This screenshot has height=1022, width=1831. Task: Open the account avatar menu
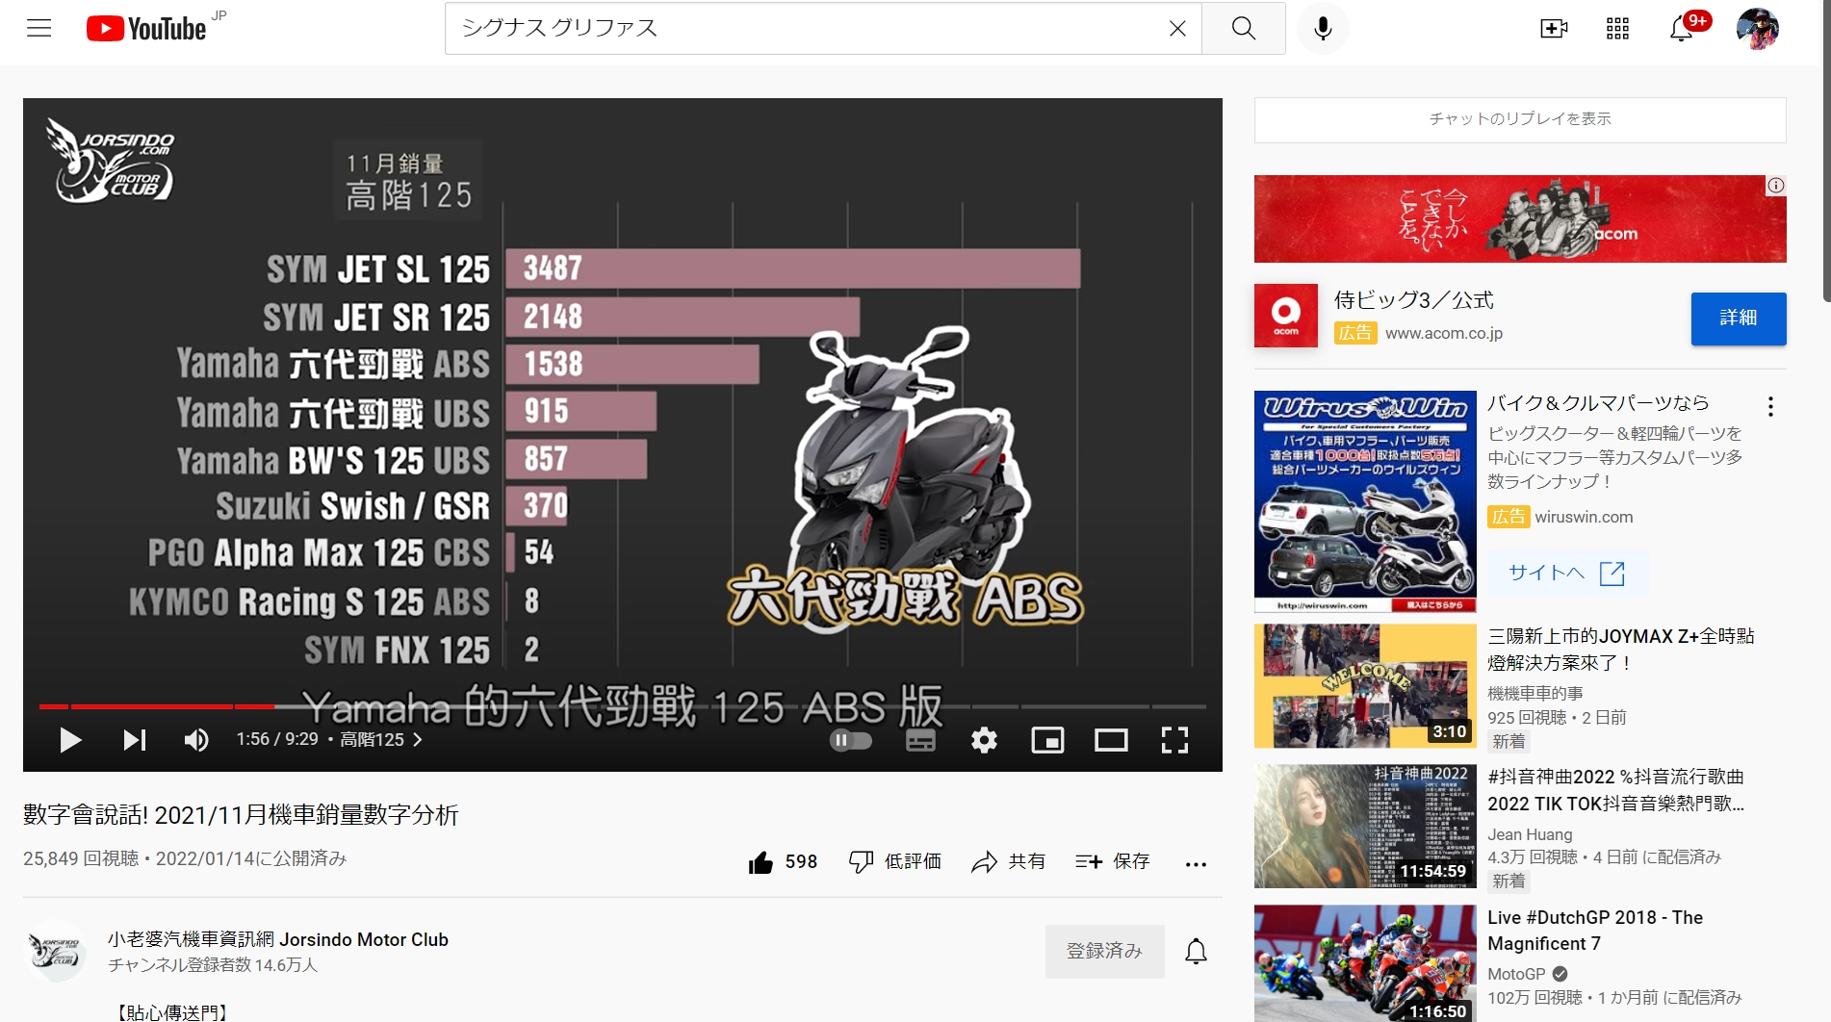pos(1757,28)
